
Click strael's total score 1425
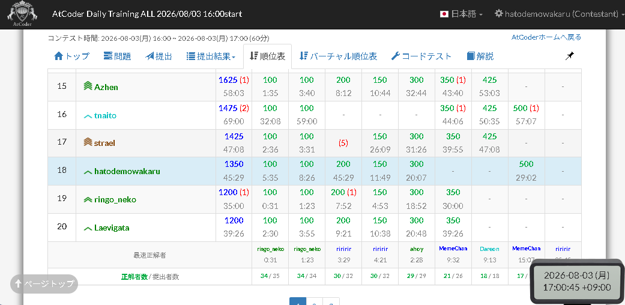pos(234,136)
